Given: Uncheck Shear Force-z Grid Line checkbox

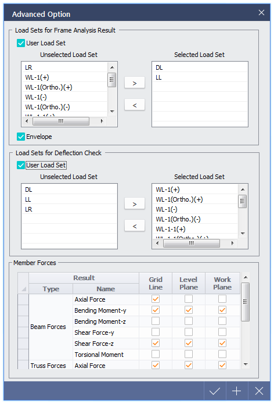Looking at the screenshot, I should click(156, 343).
